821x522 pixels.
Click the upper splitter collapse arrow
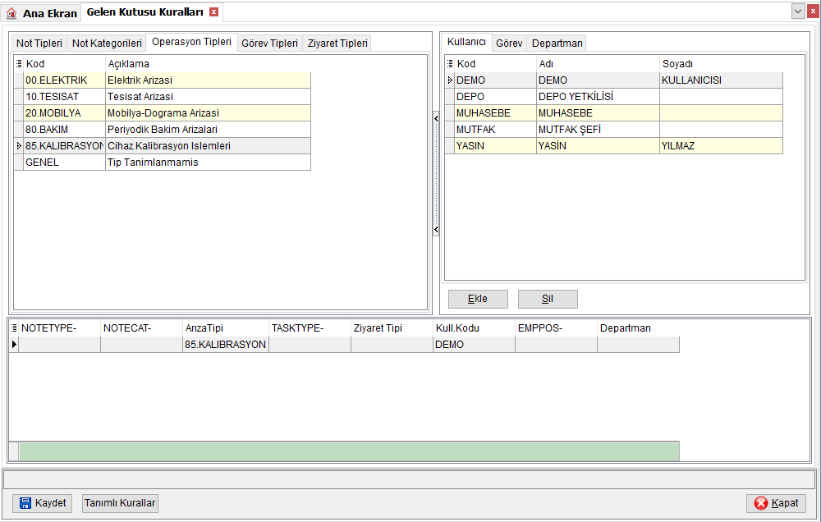[x=436, y=119]
